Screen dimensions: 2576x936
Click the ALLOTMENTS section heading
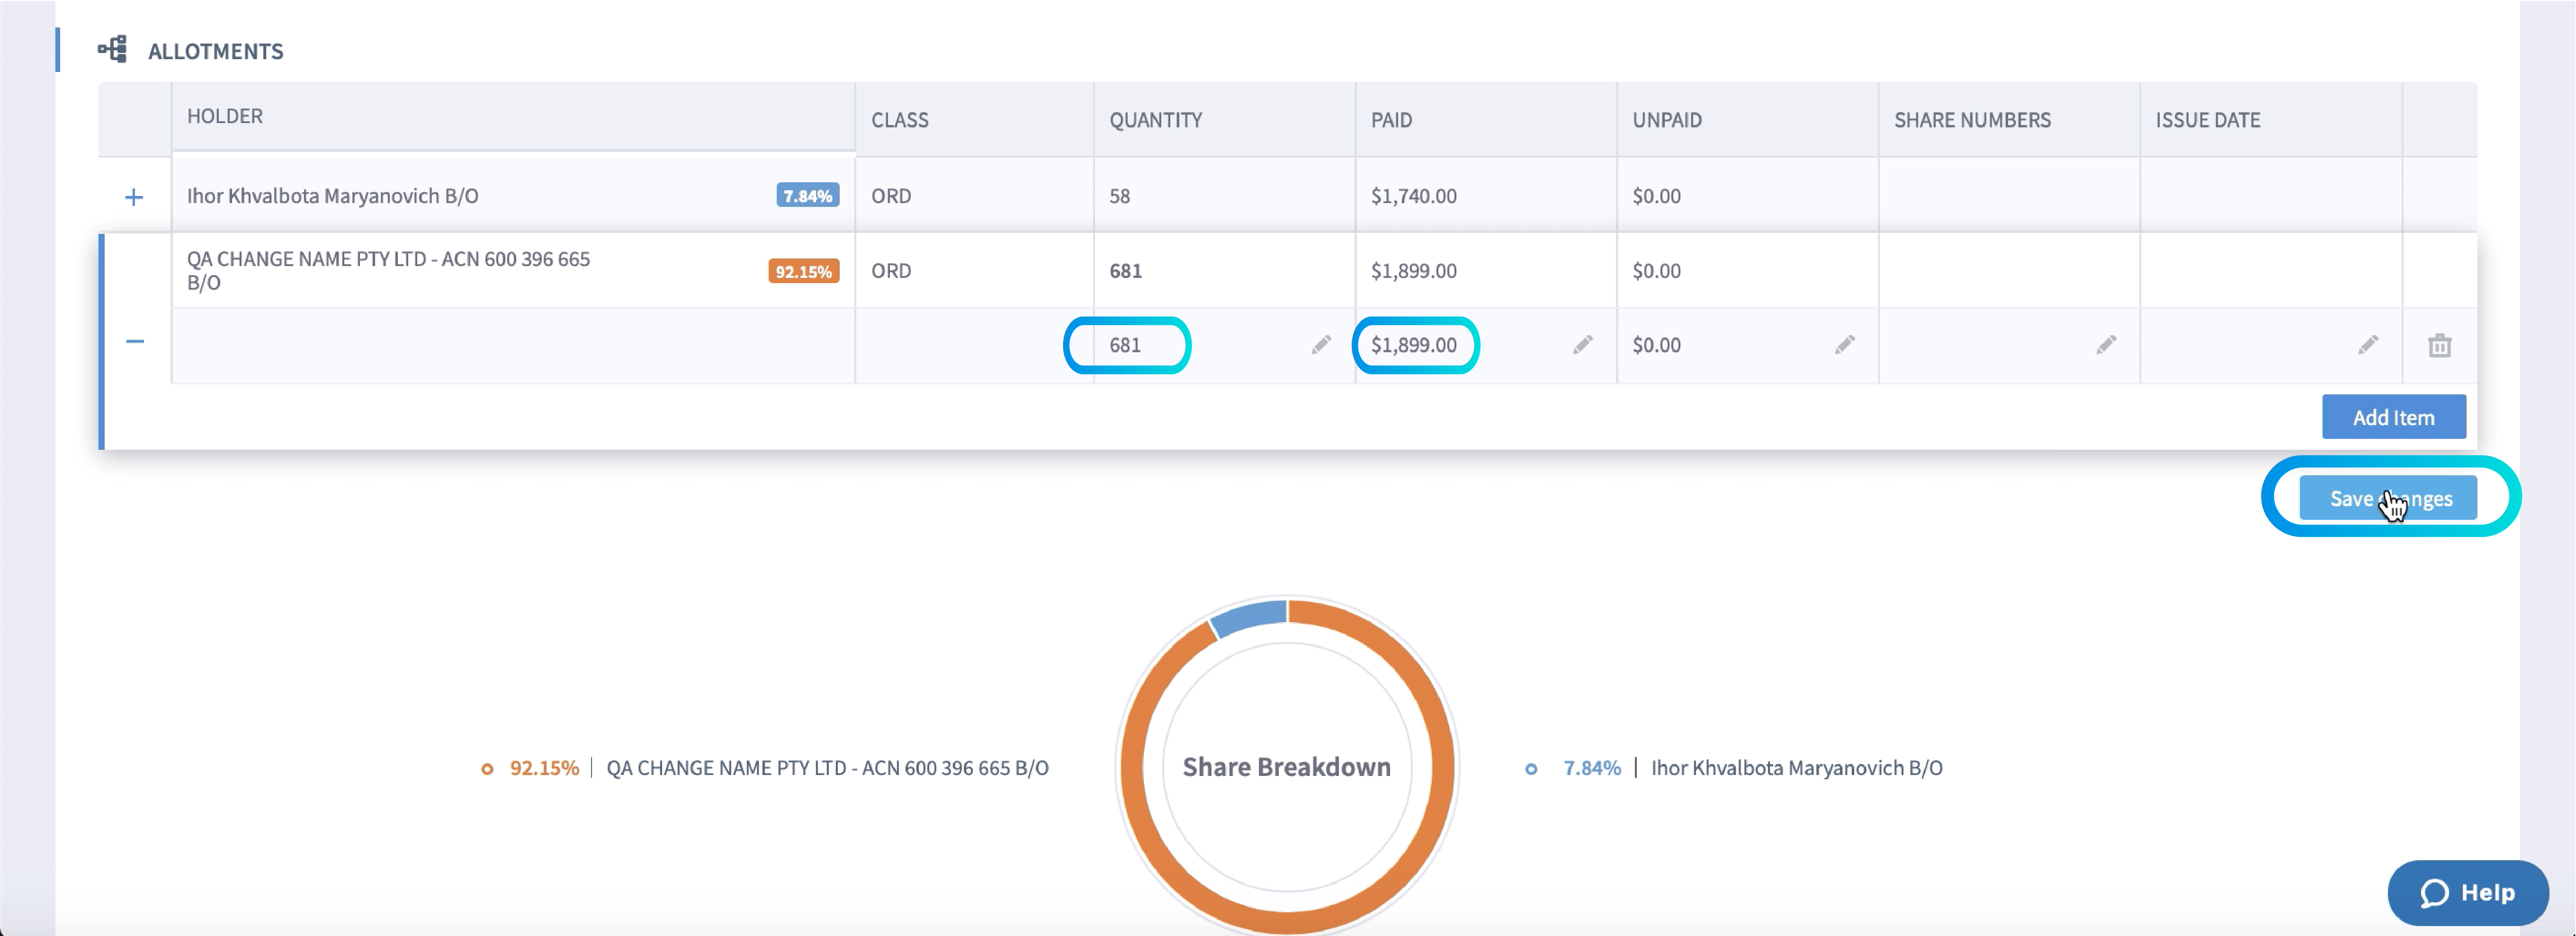pos(216,51)
